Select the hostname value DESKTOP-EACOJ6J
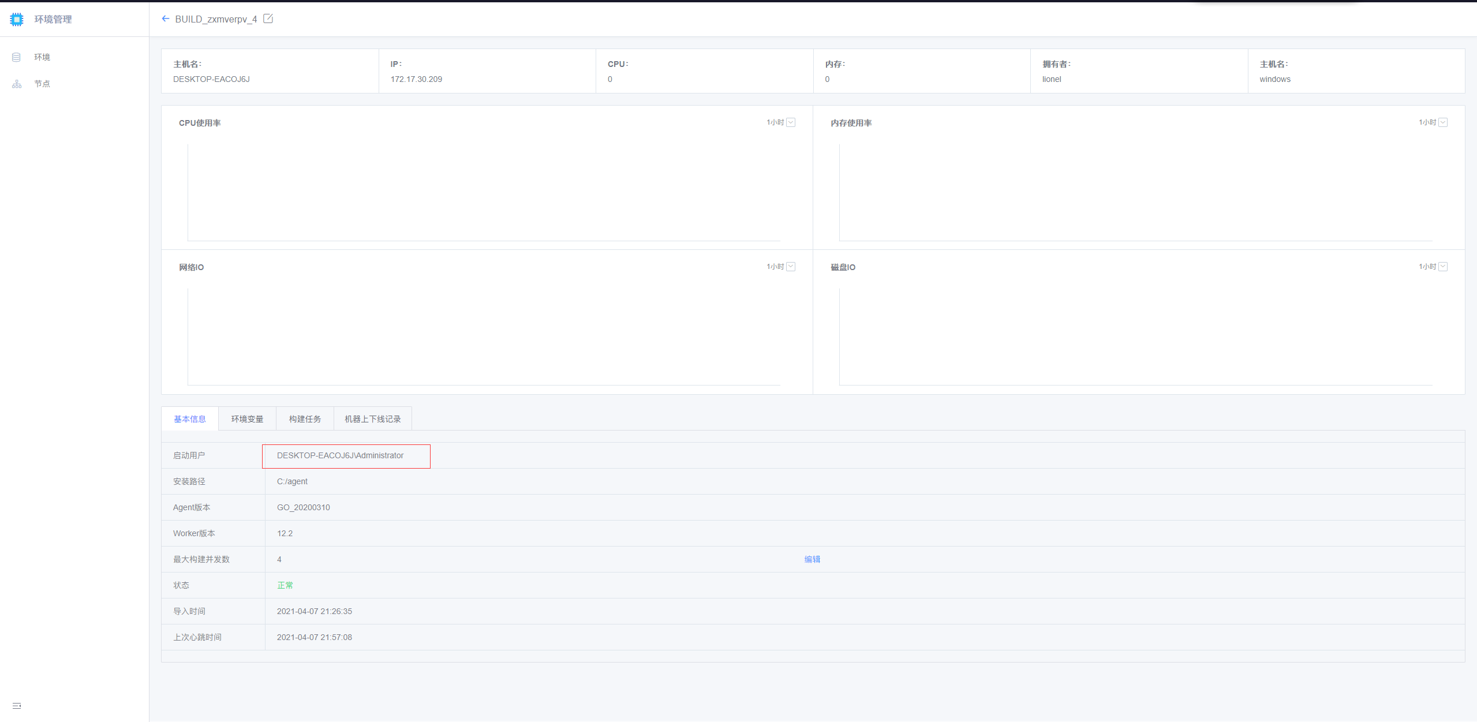This screenshot has height=722, width=1477. tap(211, 79)
